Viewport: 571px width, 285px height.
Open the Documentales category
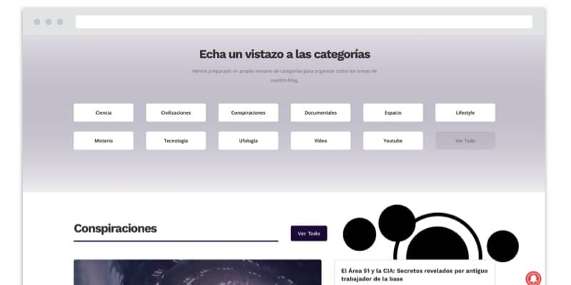point(320,113)
